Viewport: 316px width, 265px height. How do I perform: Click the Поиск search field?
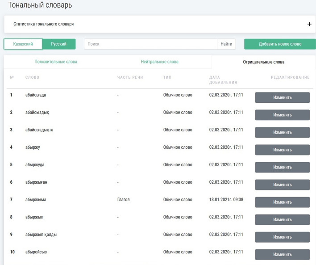click(150, 44)
